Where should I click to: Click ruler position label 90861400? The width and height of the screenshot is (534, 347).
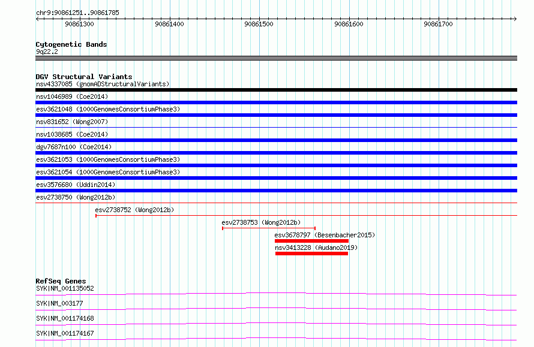[x=169, y=24]
